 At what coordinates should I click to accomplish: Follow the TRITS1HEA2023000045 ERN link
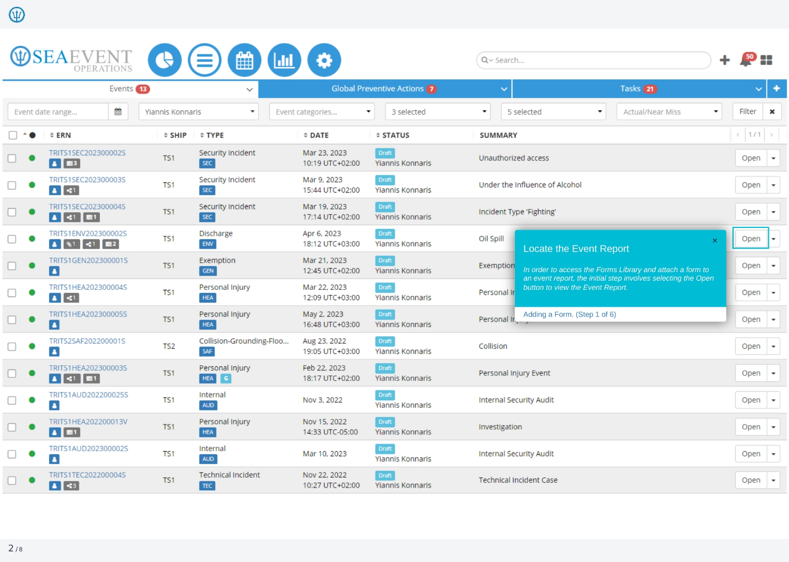[x=88, y=287]
